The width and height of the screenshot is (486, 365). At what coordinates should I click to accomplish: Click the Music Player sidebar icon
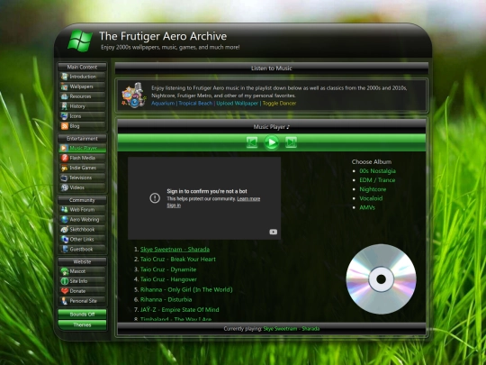click(x=64, y=149)
